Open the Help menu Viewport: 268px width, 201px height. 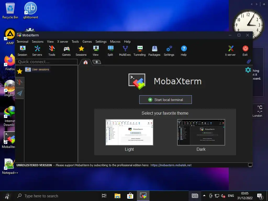tap(127, 42)
